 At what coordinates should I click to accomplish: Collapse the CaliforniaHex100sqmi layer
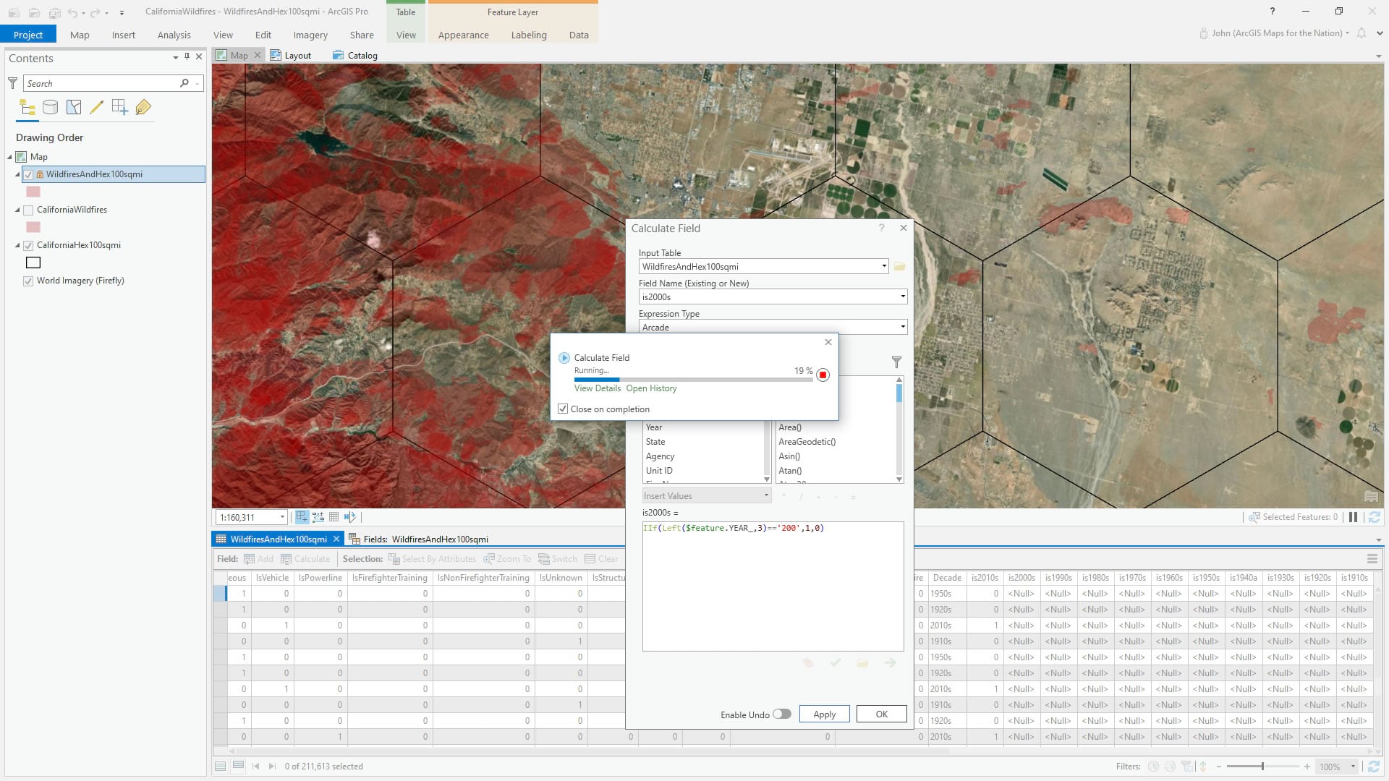(x=17, y=245)
